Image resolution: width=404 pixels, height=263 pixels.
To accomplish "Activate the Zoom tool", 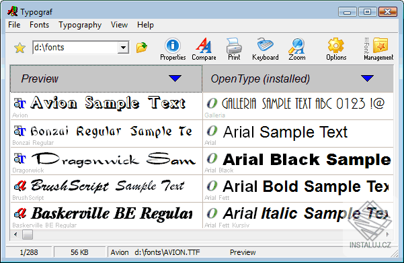I will (x=297, y=50).
